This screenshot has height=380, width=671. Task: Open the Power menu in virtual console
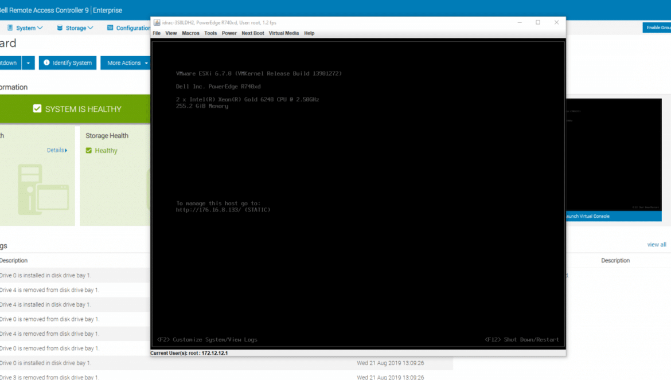(229, 33)
